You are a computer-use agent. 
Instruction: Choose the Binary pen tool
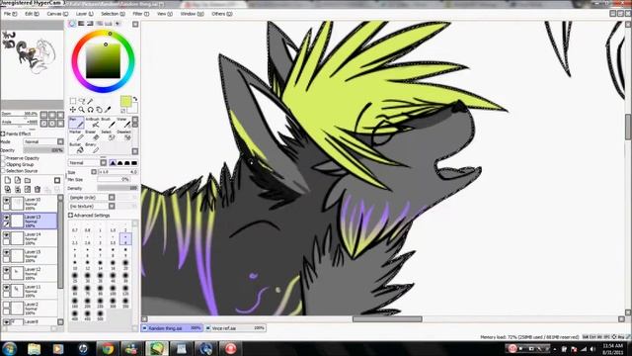tap(92, 148)
